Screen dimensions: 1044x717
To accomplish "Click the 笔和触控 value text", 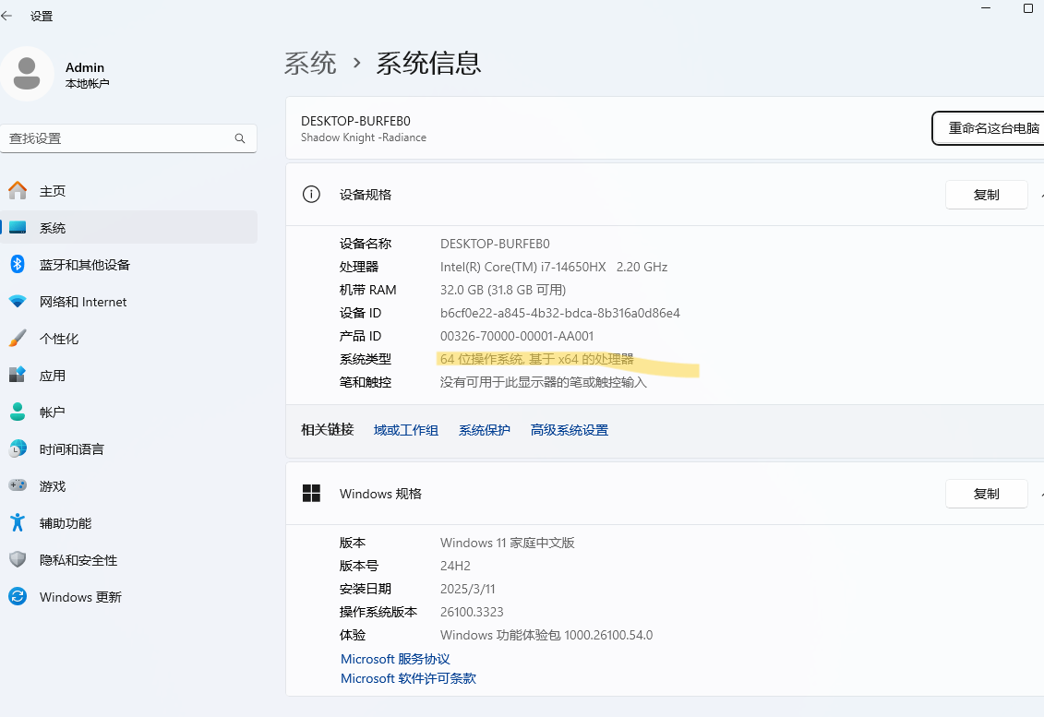I will click(x=544, y=382).
